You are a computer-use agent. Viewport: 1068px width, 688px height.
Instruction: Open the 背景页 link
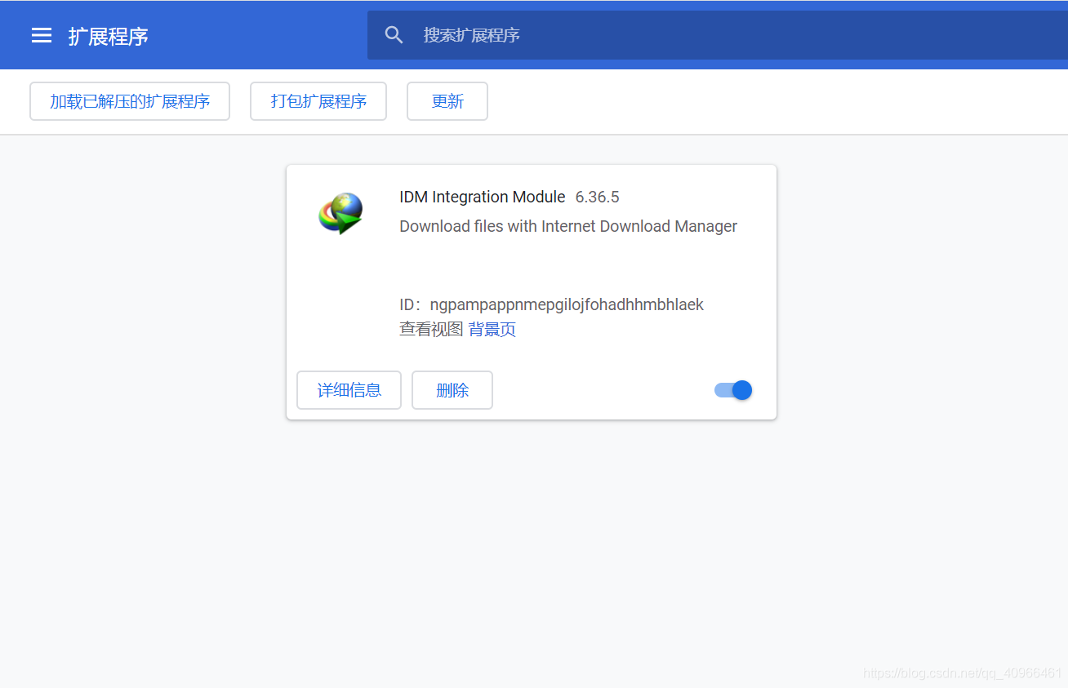point(492,330)
